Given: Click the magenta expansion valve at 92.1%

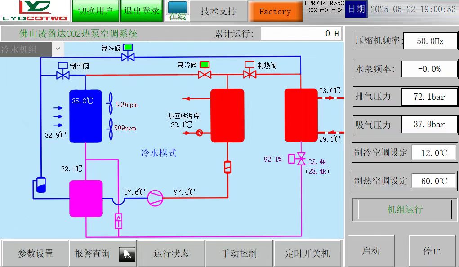Looking at the screenshot, I should [x=301, y=159].
